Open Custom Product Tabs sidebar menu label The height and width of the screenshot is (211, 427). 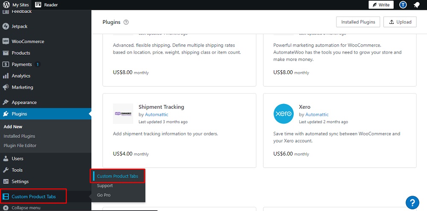(34, 197)
